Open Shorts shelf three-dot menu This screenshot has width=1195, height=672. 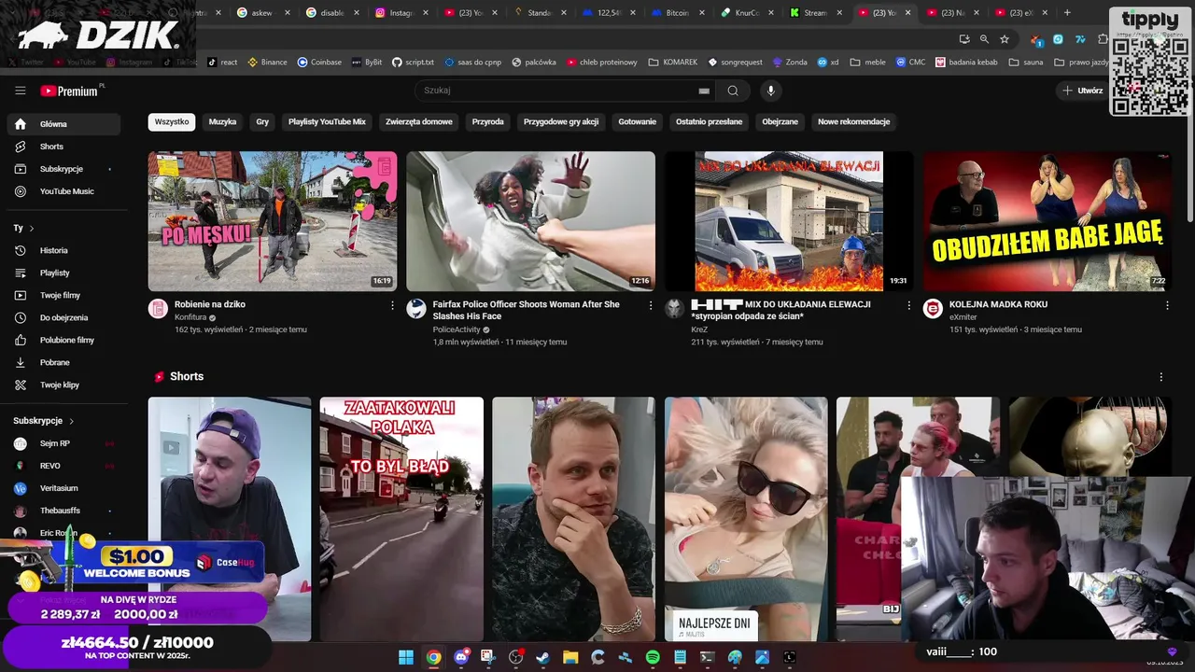click(x=1161, y=377)
